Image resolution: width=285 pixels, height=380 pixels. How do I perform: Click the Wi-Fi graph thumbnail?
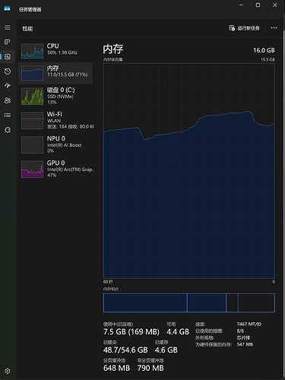coord(32,121)
